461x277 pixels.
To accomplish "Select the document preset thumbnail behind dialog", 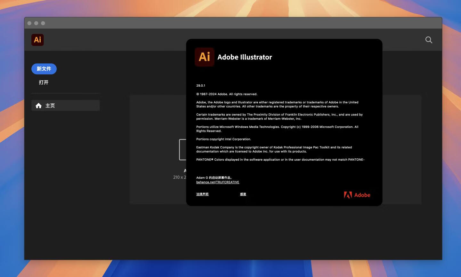I will pyautogui.click(x=182, y=150).
